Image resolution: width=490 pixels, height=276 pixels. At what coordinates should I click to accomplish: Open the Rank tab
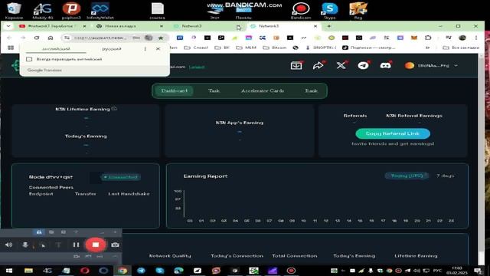tap(312, 90)
